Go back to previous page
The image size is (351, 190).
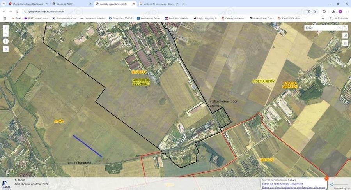click(x=4, y=11)
